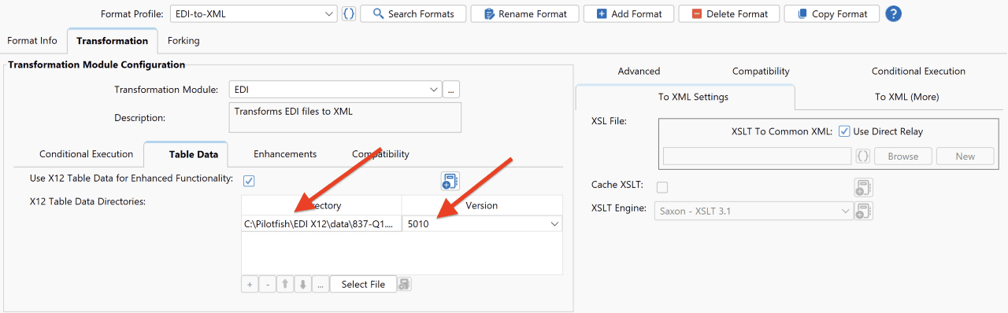The image size is (1008, 313).
Task: Open the Format Profile dropdown
Action: (x=253, y=13)
